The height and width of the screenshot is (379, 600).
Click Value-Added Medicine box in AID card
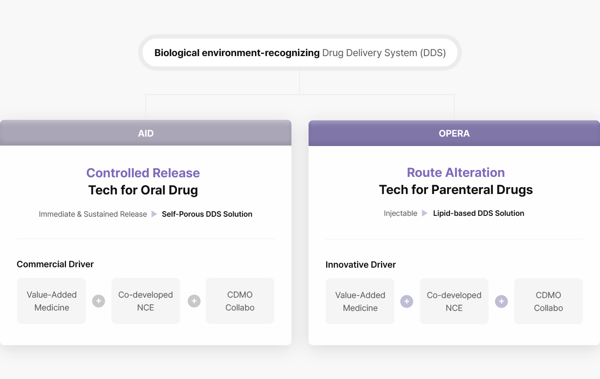(51, 301)
